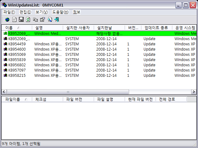Click version 1 in KB954600 row
The height and width of the screenshot is (148, 198).
pos(128,49)
